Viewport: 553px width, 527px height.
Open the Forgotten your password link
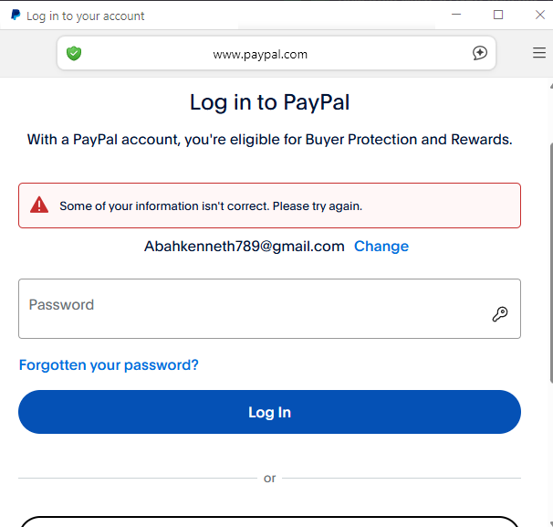pos(109,365)
